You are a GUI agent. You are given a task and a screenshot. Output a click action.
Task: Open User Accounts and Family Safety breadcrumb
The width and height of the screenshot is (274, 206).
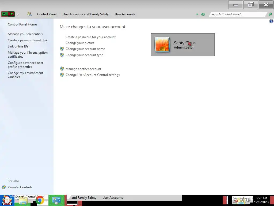(x=86, y=14)
